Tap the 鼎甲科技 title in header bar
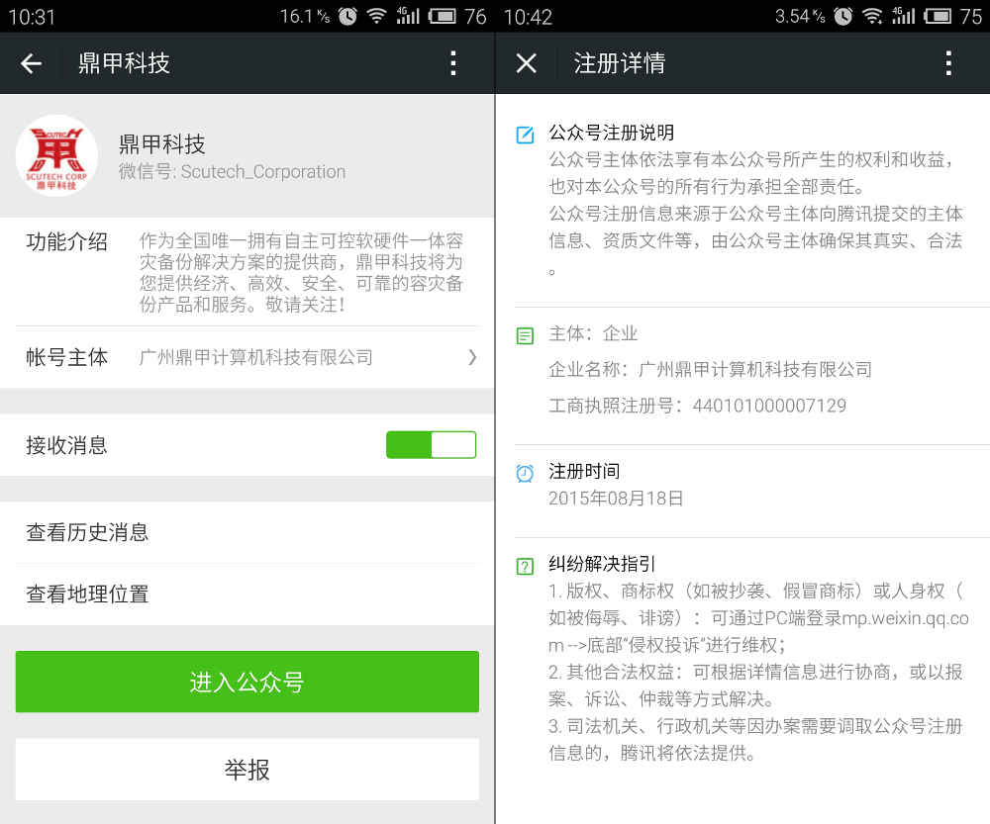Viewport: 990px width, 824px height. [124, 63]
